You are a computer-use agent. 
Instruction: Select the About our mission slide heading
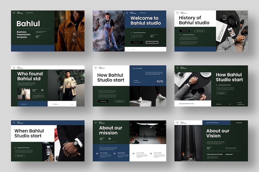click(108, 130)
